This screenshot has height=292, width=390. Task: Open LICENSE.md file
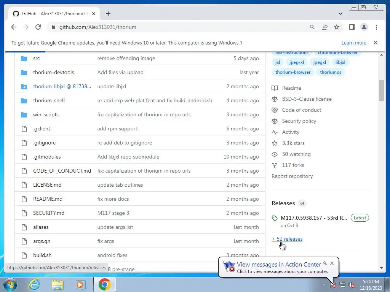click(47, 185)
